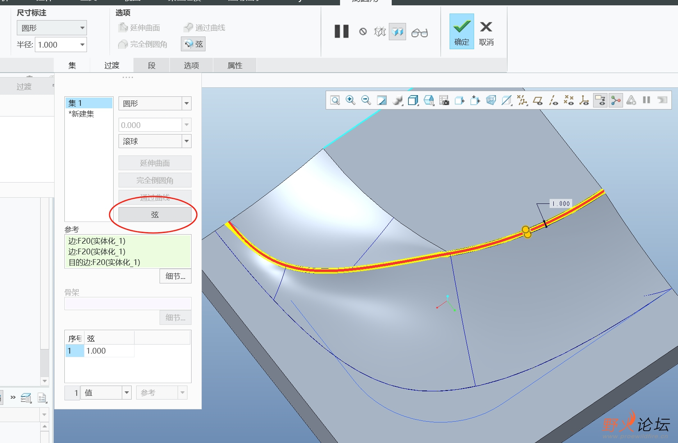678x443 pixels.
Task: Switch to the 过渡 tab in dashboard
Action: [x=112, y=65]
